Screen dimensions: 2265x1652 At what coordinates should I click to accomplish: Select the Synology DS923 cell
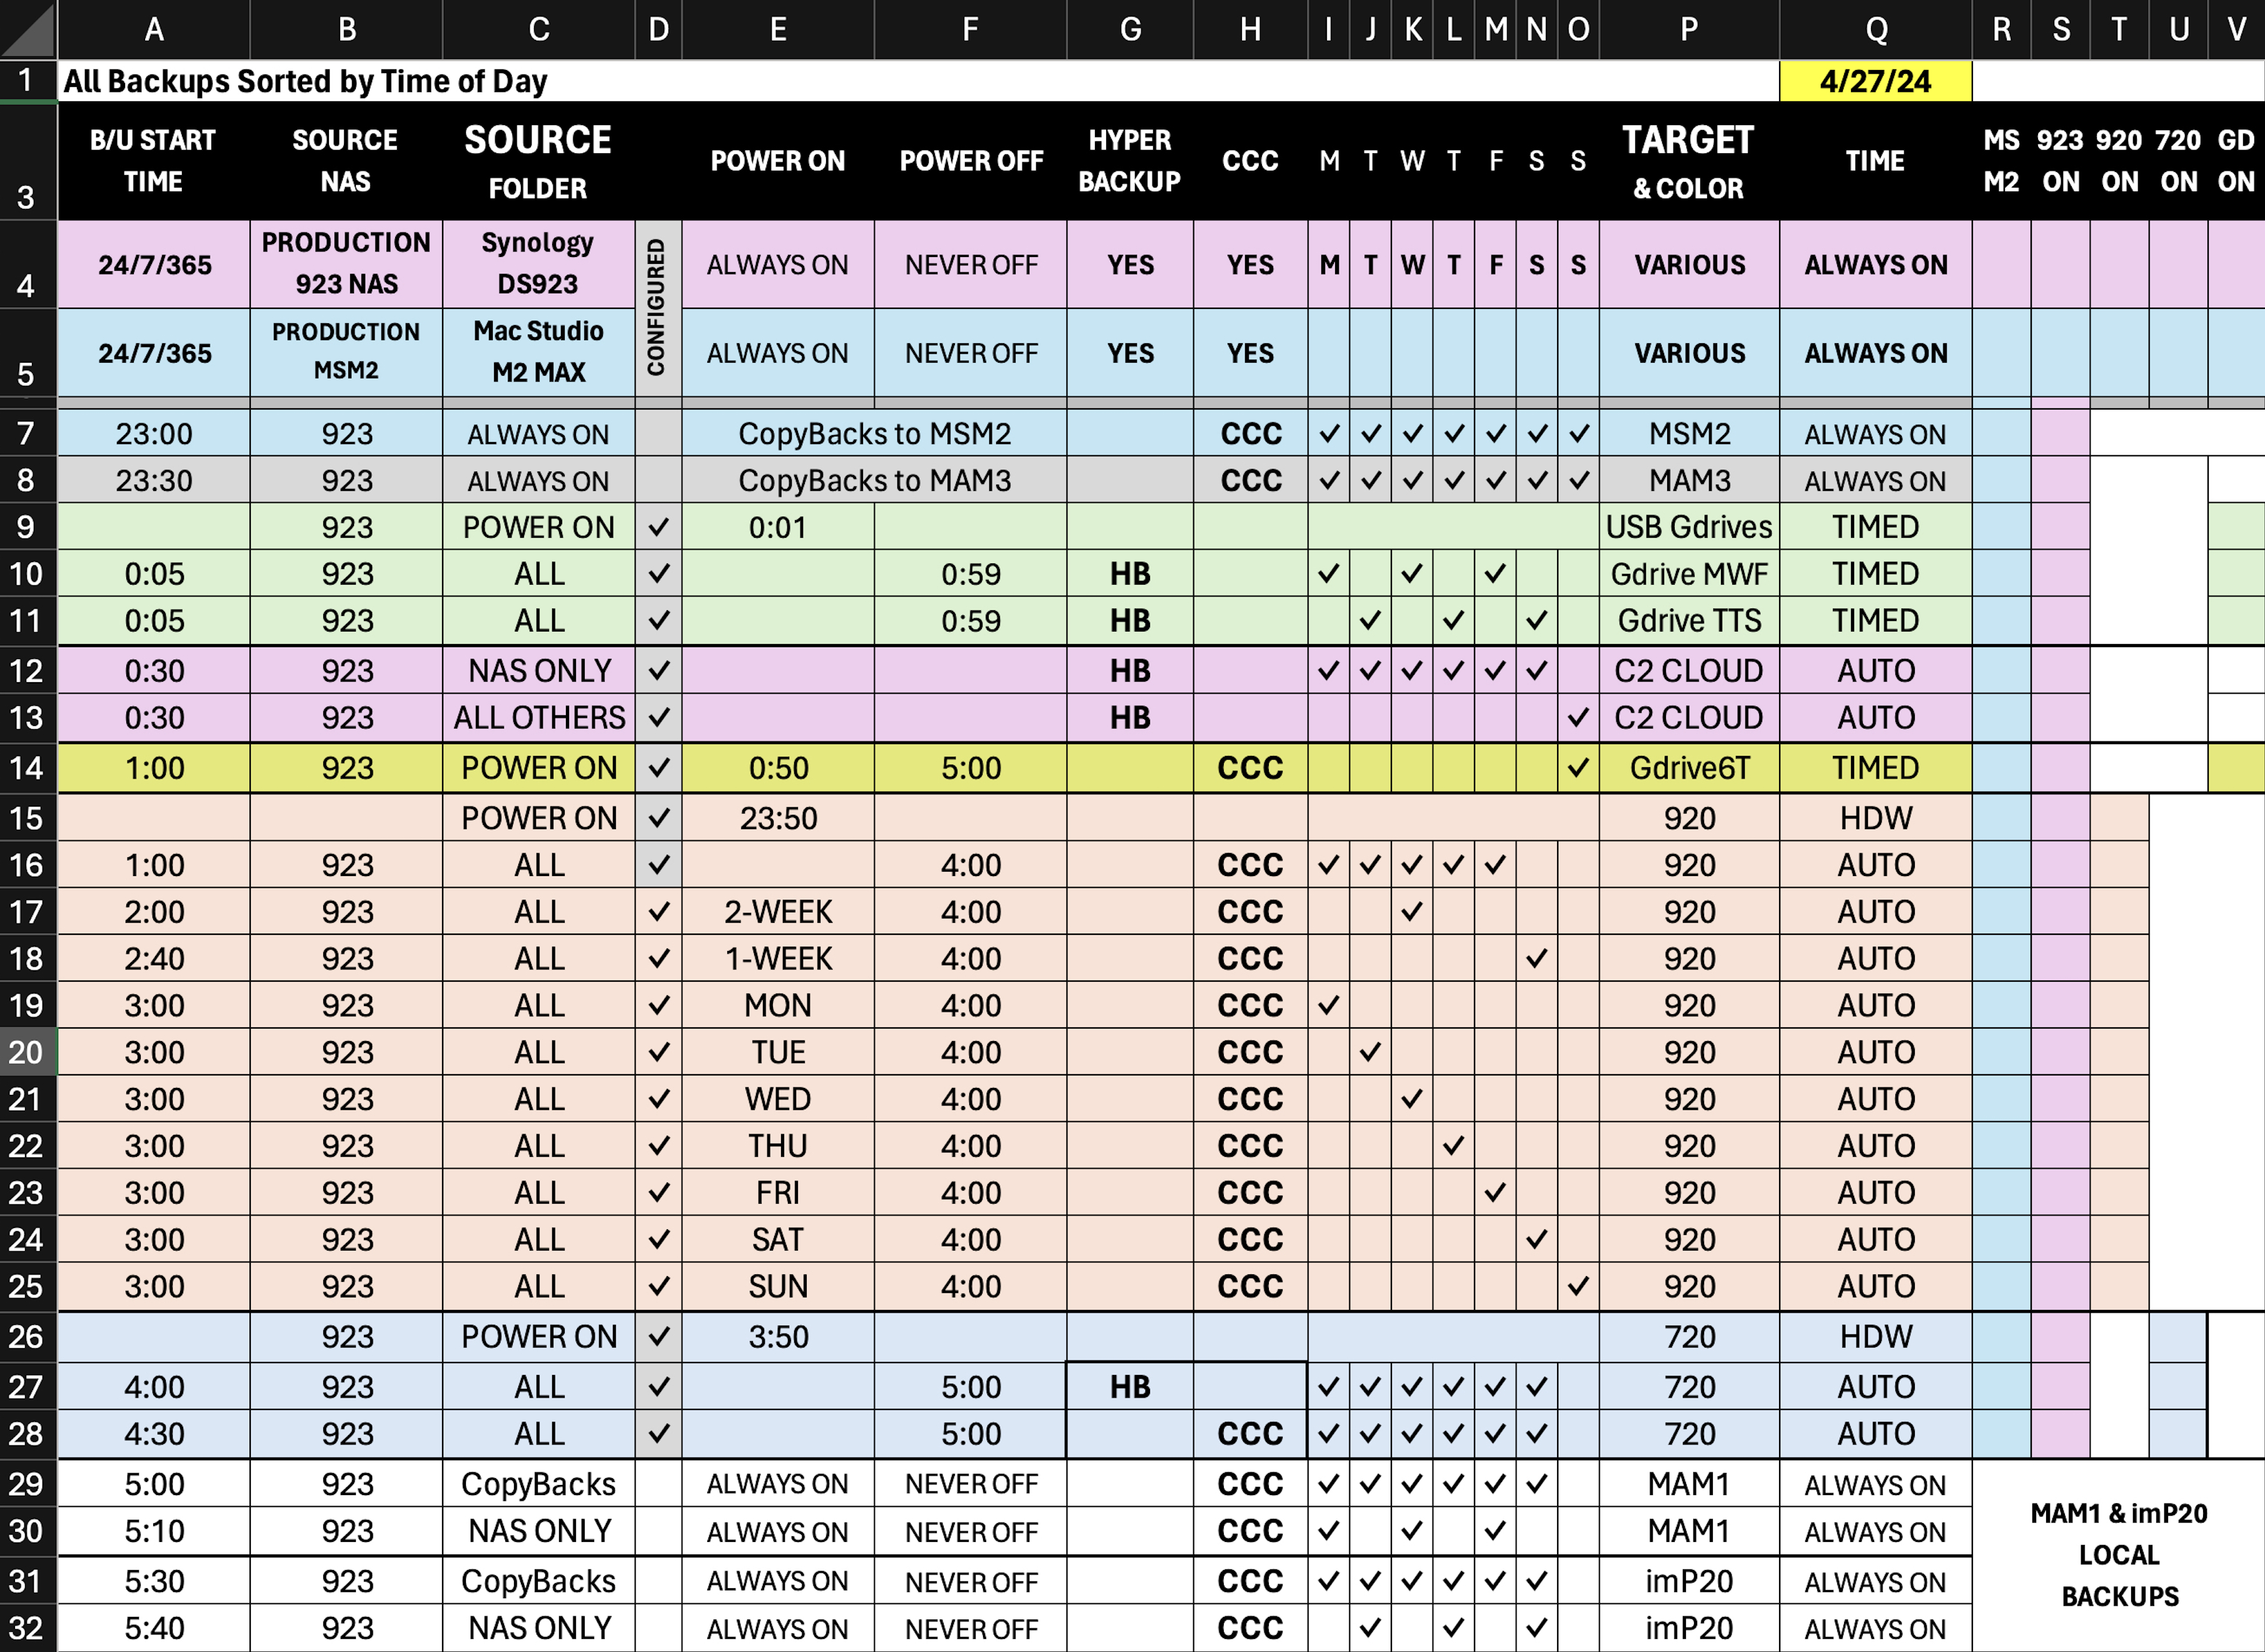(538, 264)
